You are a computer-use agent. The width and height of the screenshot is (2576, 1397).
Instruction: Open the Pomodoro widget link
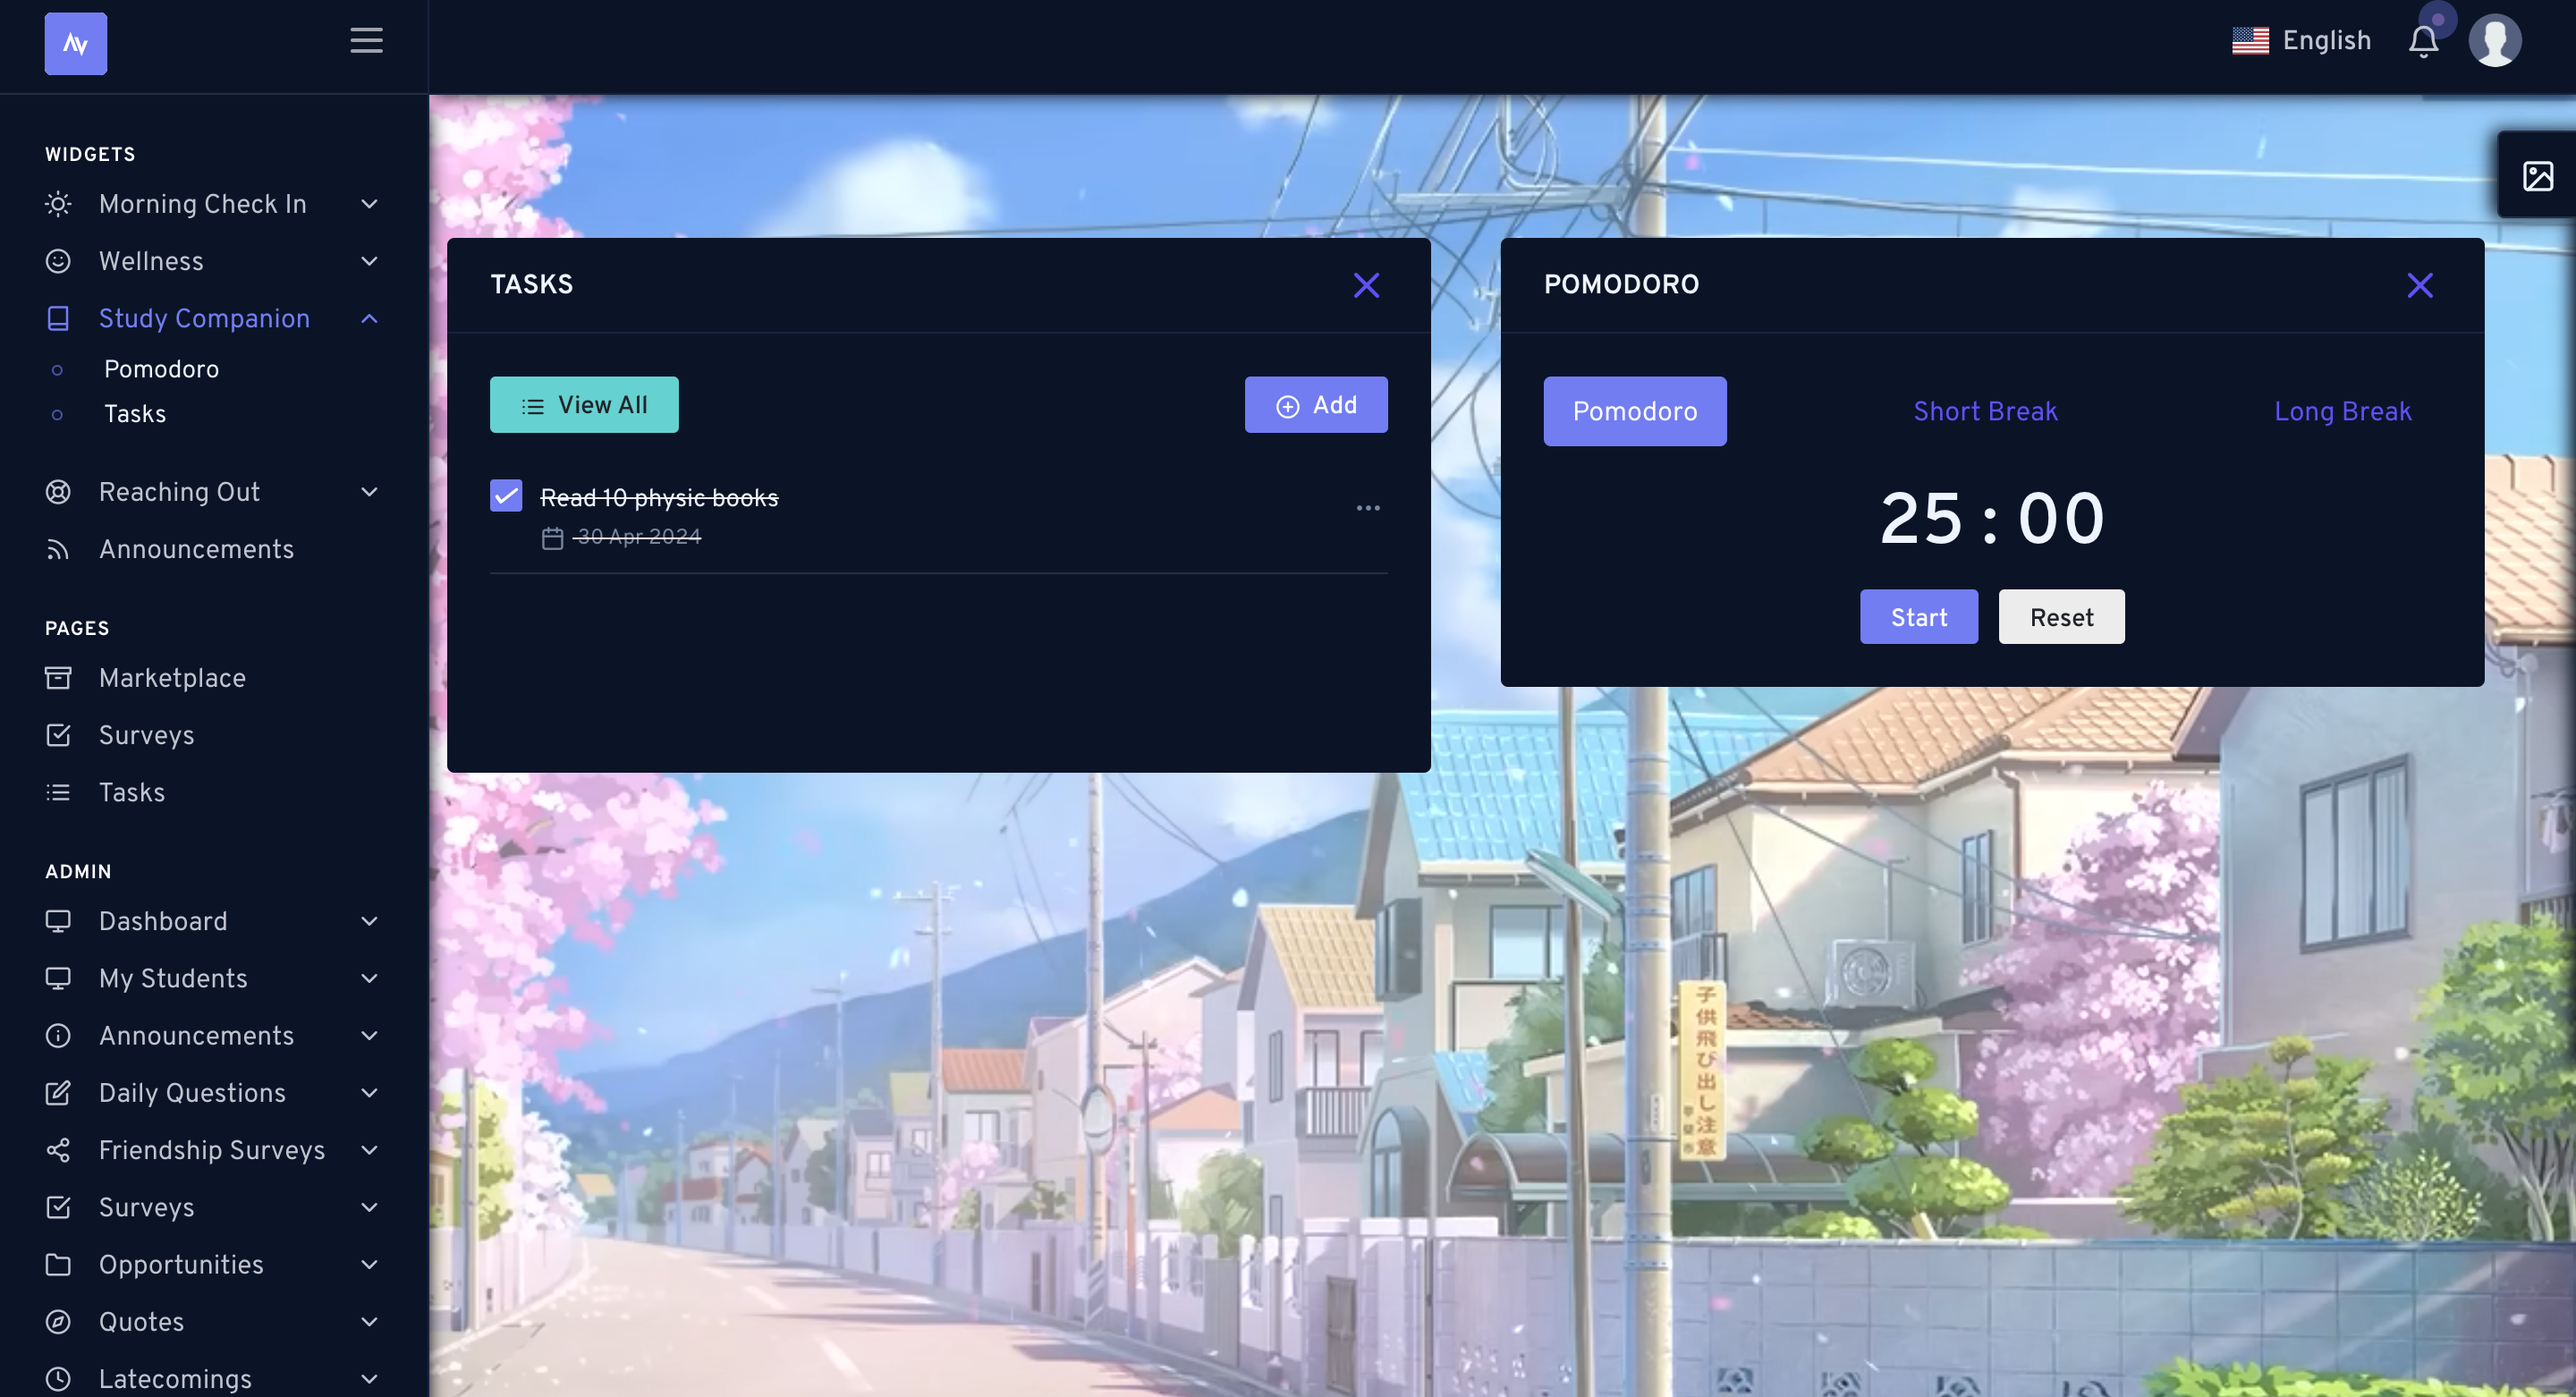tap(160, 368)
